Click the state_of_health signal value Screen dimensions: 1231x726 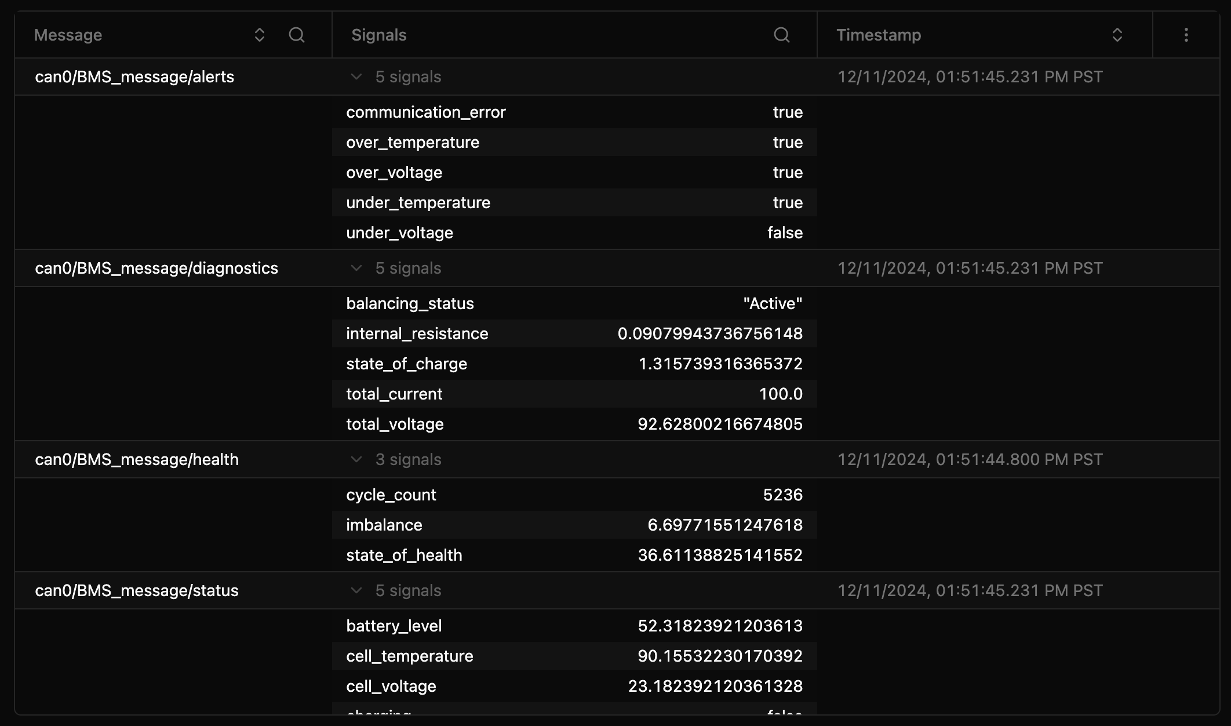[x=720, y=555]
